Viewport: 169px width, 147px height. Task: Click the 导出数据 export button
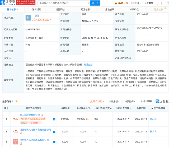146,101
